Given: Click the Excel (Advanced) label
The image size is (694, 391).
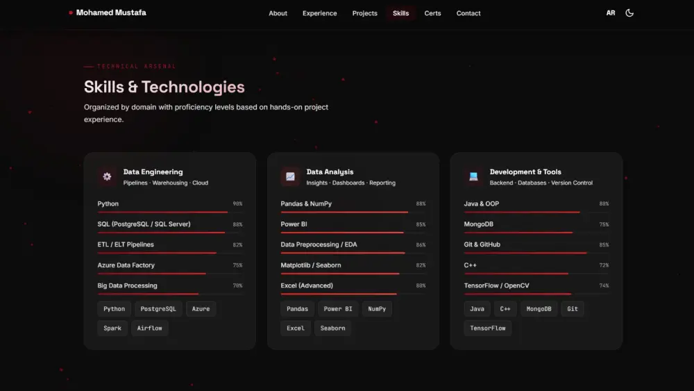Looking at the screenshot, I should 307,285.
